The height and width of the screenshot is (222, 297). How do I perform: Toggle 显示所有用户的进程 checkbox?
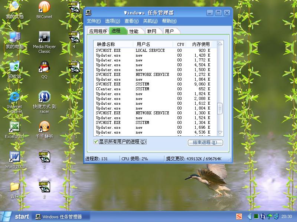coord(96,142)
